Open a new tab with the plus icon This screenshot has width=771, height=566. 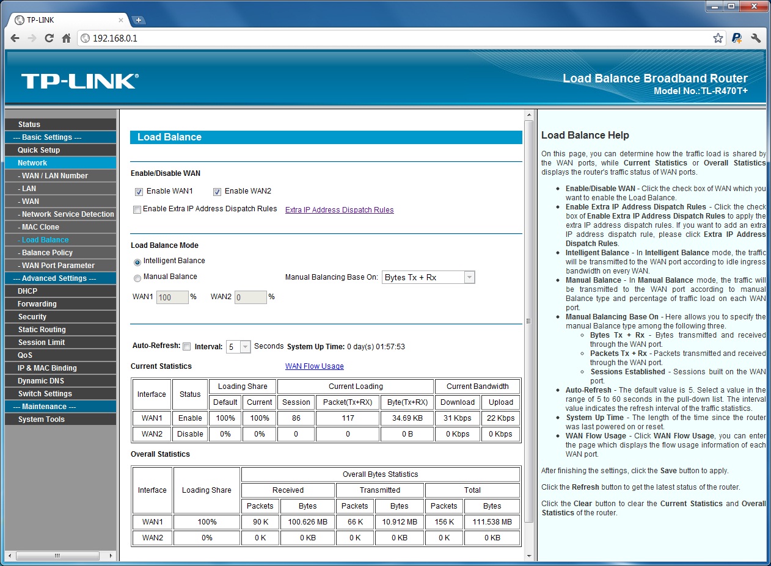point(139,19)
